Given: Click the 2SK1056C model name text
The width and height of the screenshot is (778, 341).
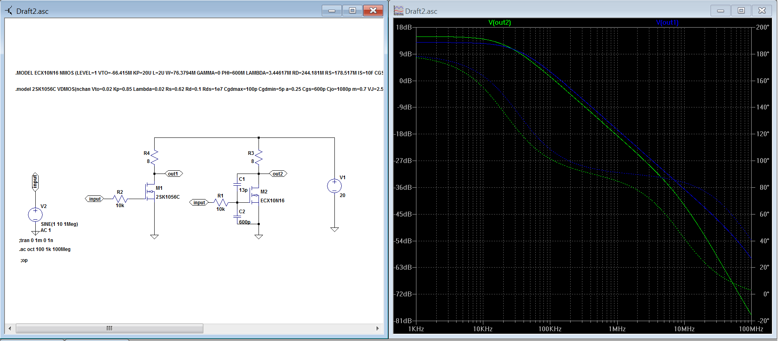Looking at the screenshot, I should click(168, 197).
